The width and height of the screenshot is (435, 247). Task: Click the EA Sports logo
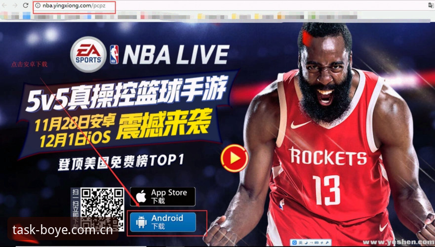click(88, 54)
